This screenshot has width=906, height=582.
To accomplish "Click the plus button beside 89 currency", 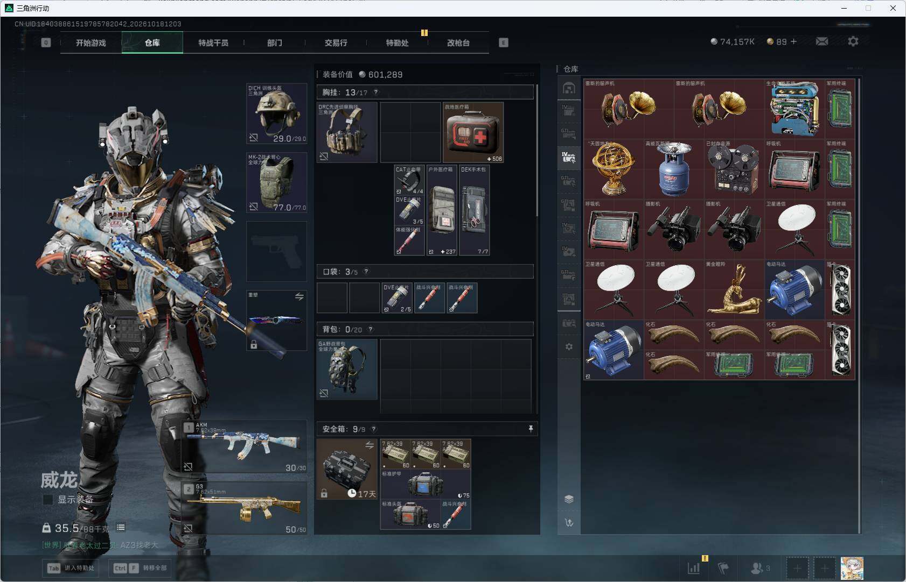I will pos(793,41).
